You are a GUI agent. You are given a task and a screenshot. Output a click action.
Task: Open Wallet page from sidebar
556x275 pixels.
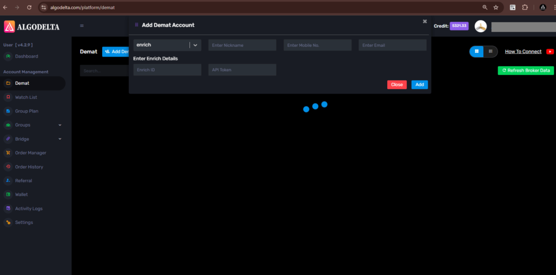(x=21, y=195)
